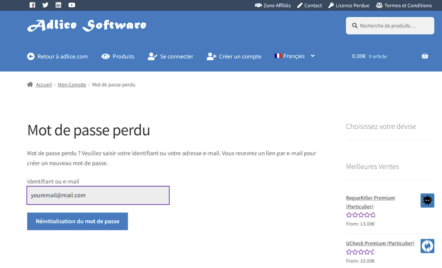Focus the Identifiant ou e-mail field
This screenshot has width=442, height=268.
tap(98, 195)
